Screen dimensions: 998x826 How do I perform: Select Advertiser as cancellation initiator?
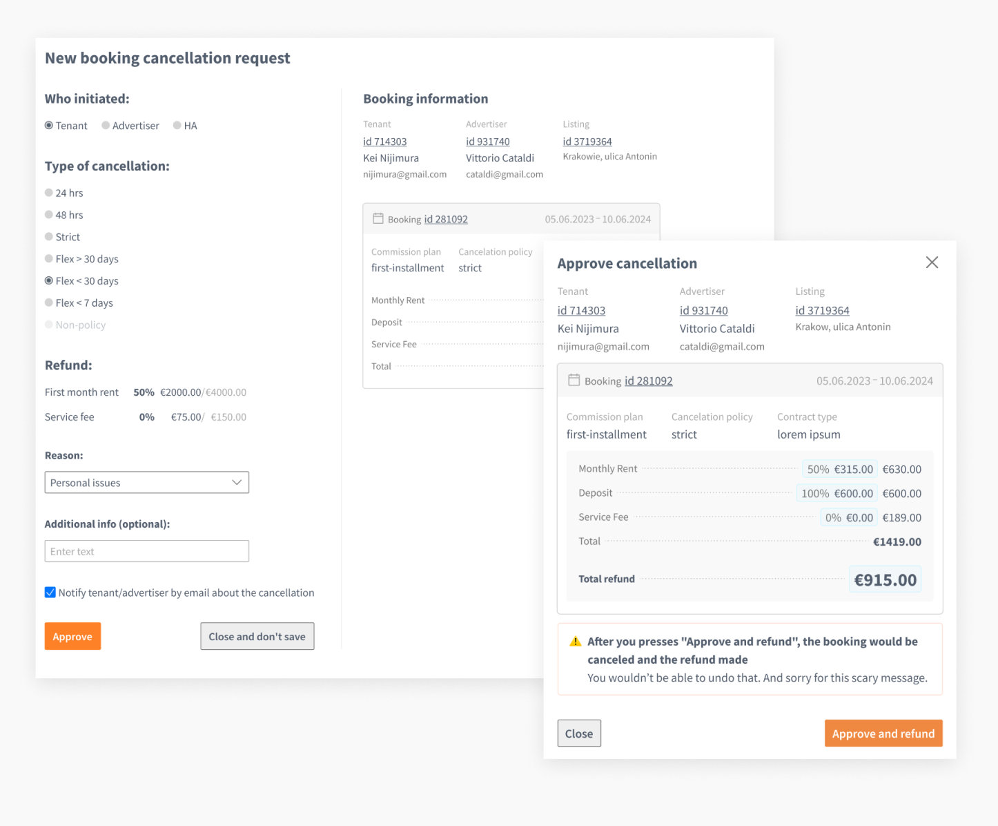click(x=106, y=126)
